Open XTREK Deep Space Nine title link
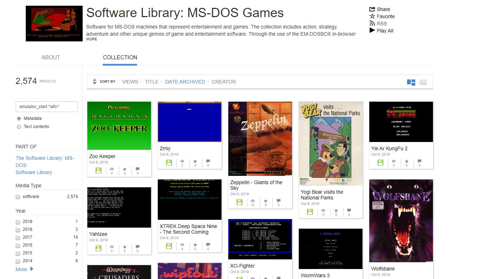This screenshot has height=279, width=487. pyautogui.click(x=189, y=229)
